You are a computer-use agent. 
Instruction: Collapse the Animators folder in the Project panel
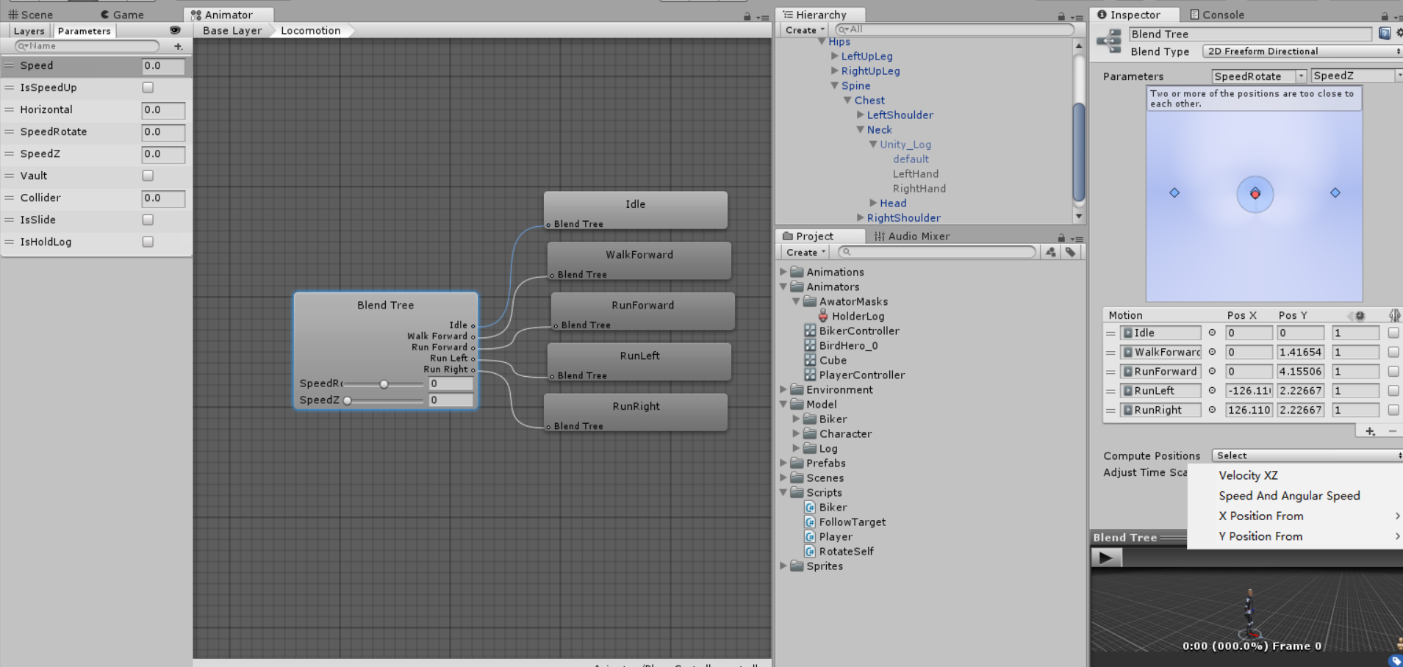pyautogui.click(x=783, y=286)
